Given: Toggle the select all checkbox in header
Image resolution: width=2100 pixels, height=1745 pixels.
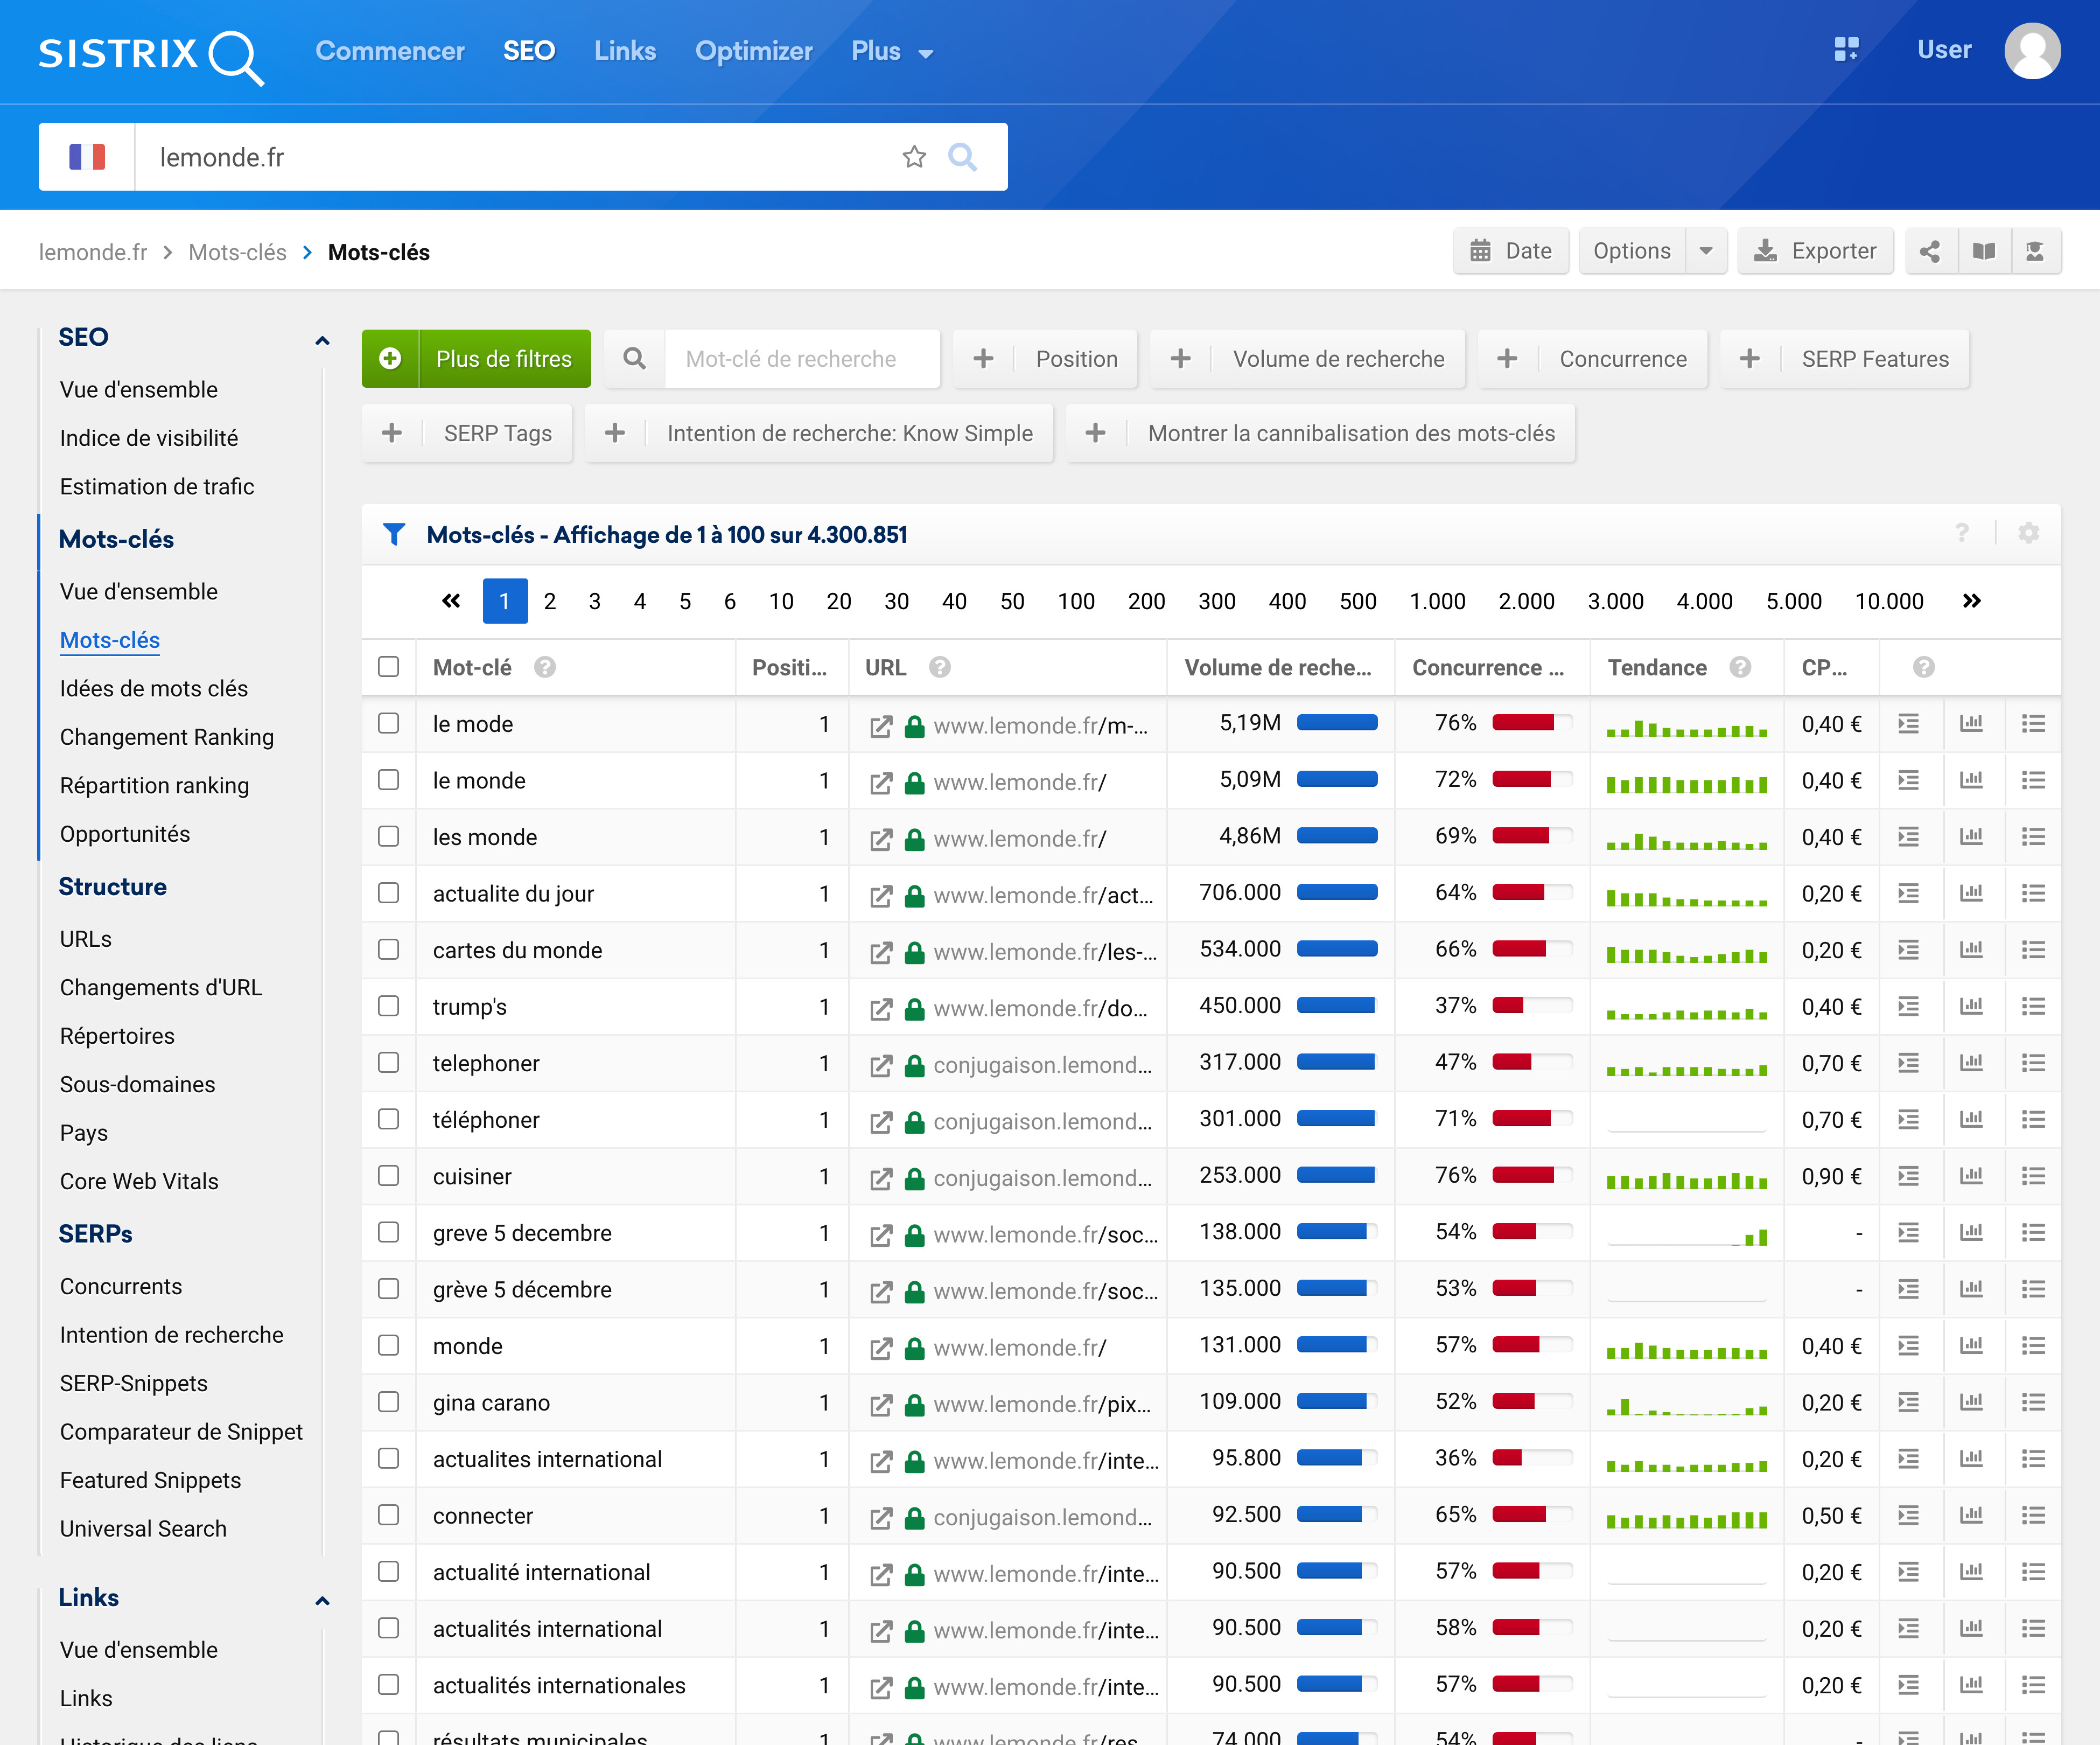Looking at the screenshot, I should [388, 667].
